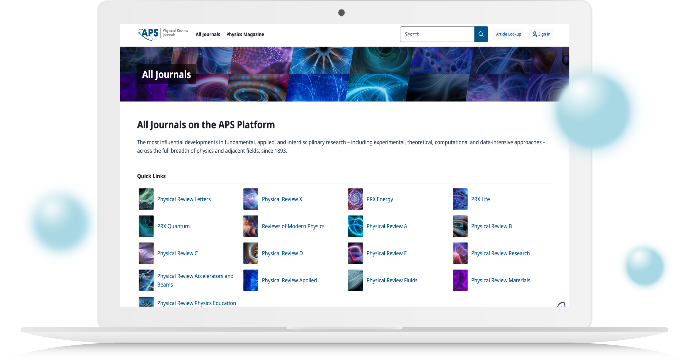The image size is (691, 361).
Task: Click the Article Lookup button
Action: 508,34
